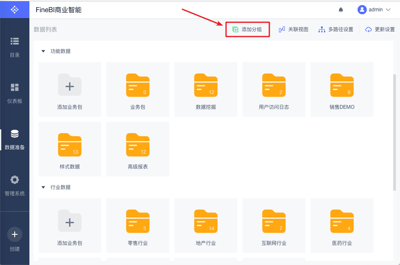This screenshot has height=265, width=400.
Task: Click the vertical scrollbar of data list
Action: 395,132
